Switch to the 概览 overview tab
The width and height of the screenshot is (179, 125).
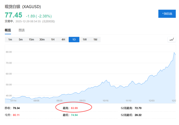click(8, 30)
